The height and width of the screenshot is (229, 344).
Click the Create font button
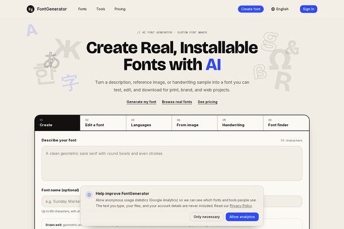click(x=251, y=9)
